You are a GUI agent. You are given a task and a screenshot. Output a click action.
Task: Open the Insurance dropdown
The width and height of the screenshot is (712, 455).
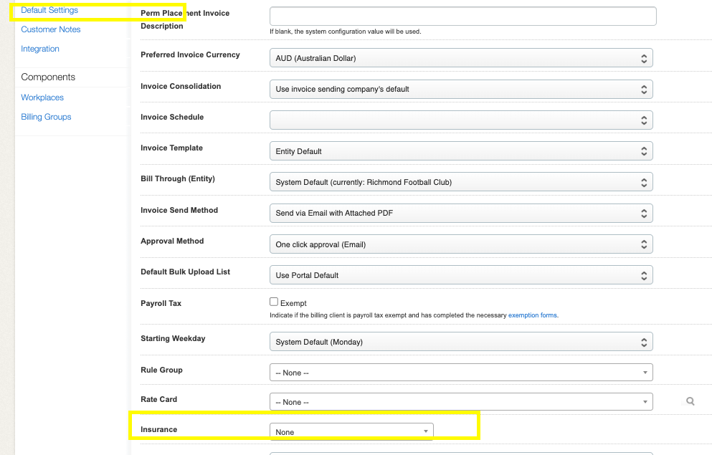pyautogui.click(x=351, y=432)
